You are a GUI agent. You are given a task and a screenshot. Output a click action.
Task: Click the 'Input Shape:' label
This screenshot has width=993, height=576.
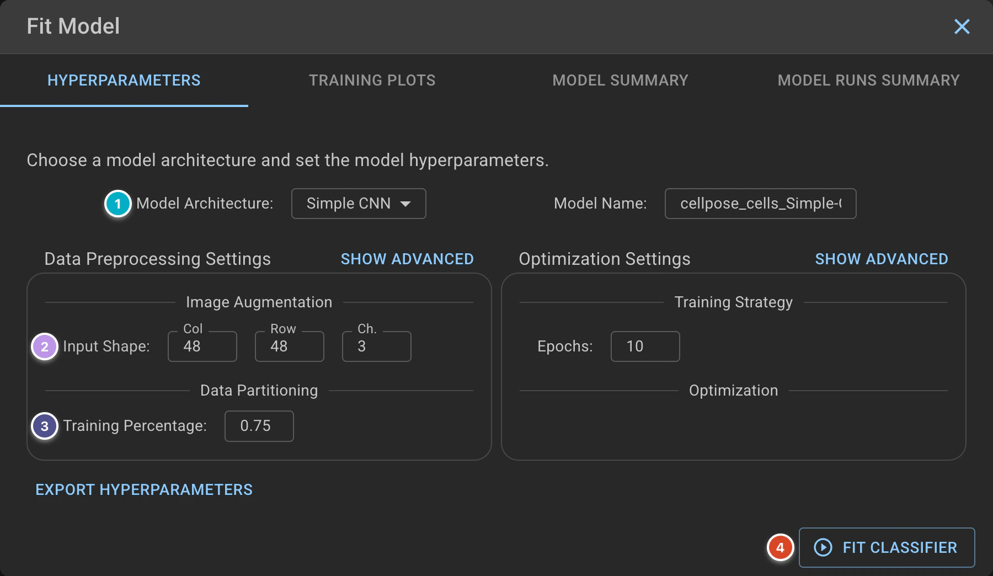pyautogui.click(x=106, y=346)
